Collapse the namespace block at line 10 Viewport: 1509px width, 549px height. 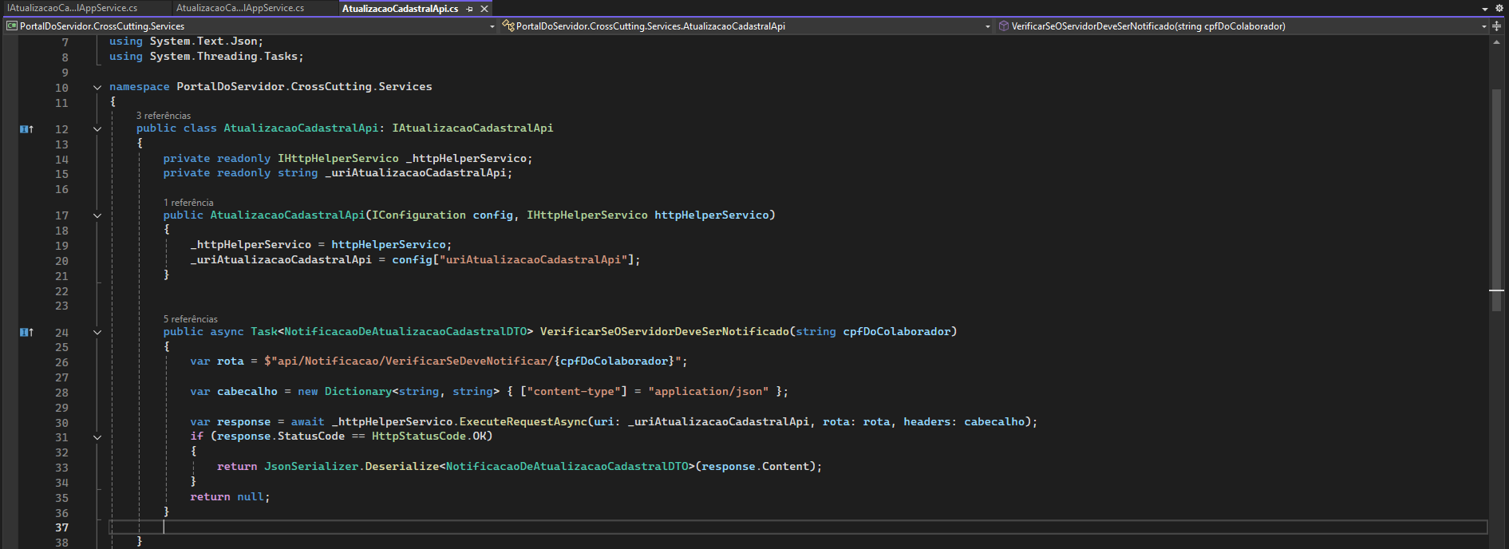pos(97,88)
